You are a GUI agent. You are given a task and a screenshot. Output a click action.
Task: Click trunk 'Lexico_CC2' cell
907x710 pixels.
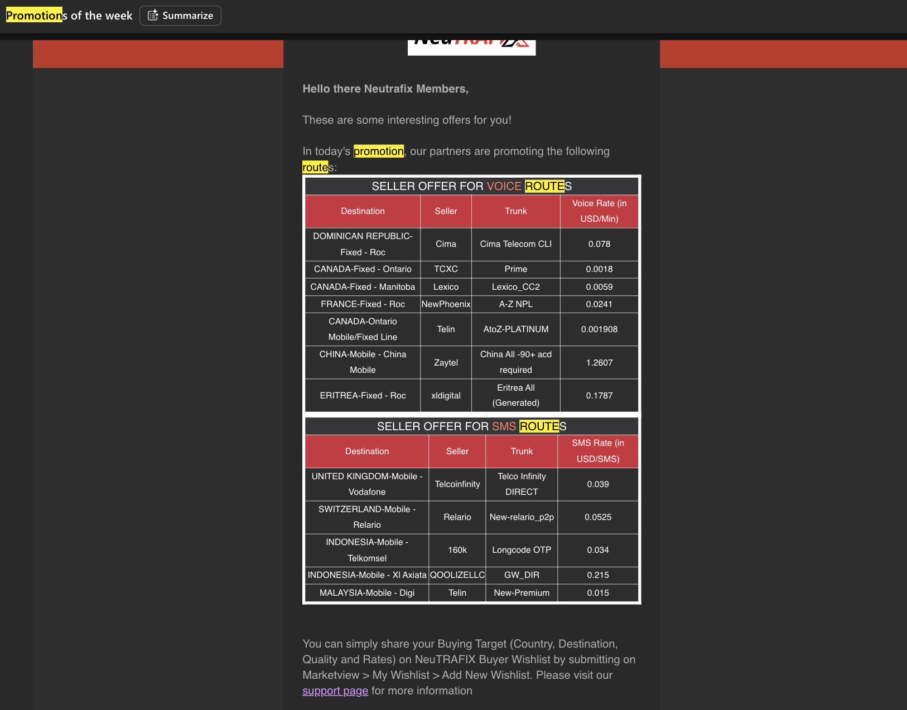pos(516,287)
